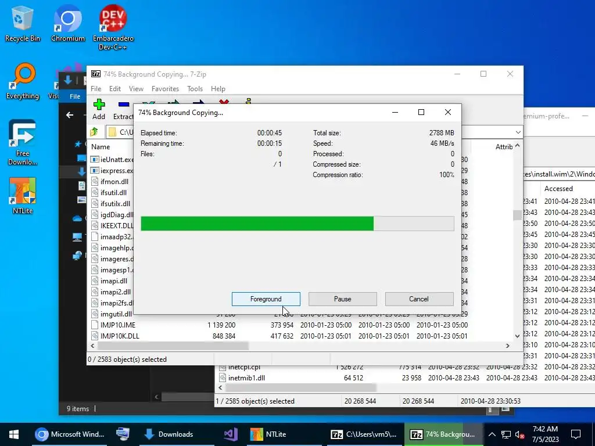Select igdDiag.dll file

(112, 215)
